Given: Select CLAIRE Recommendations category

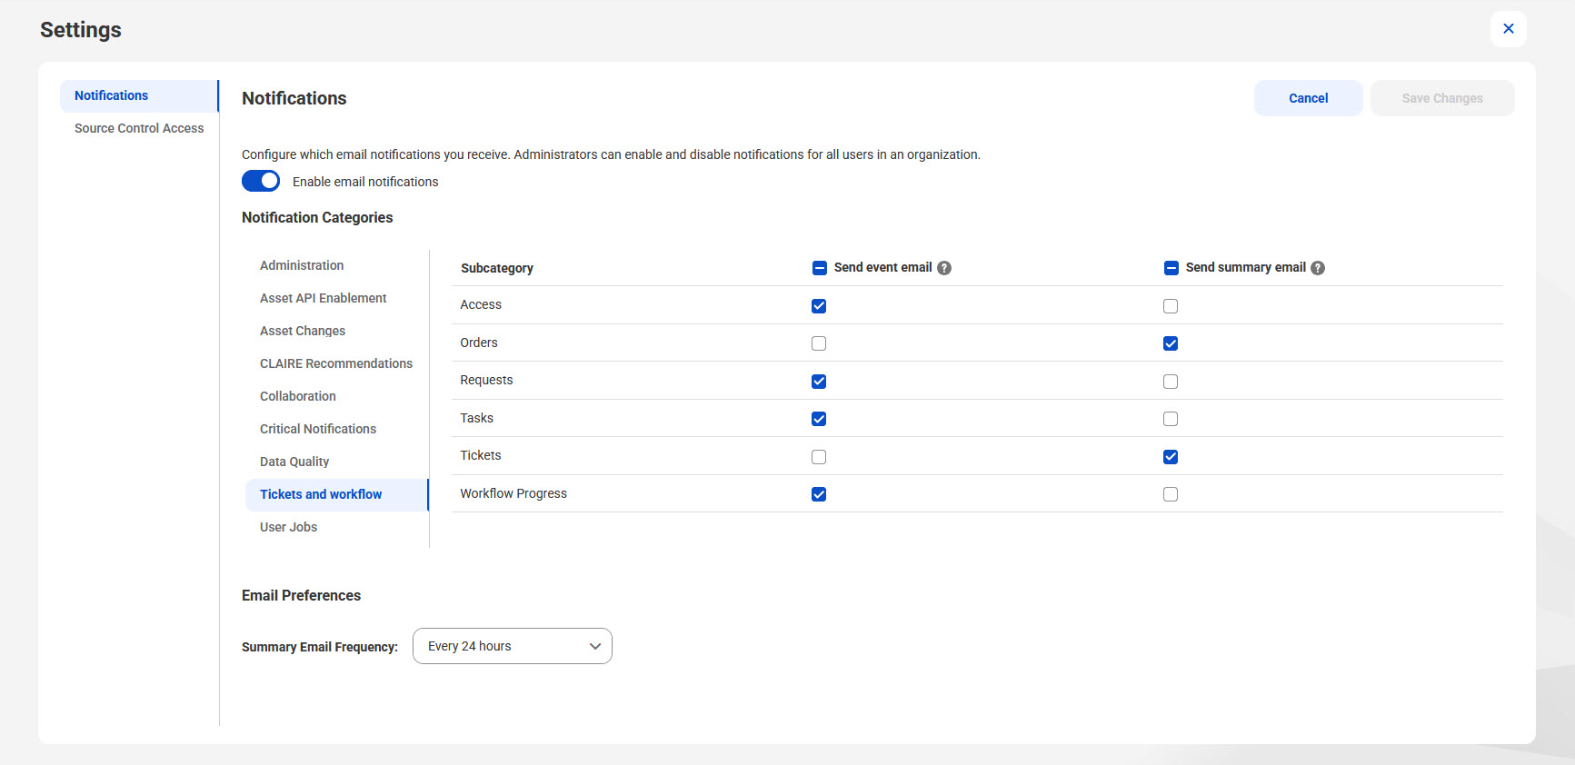Looking at the screenshot, I should pyautogui.click(x=336, y=363).
